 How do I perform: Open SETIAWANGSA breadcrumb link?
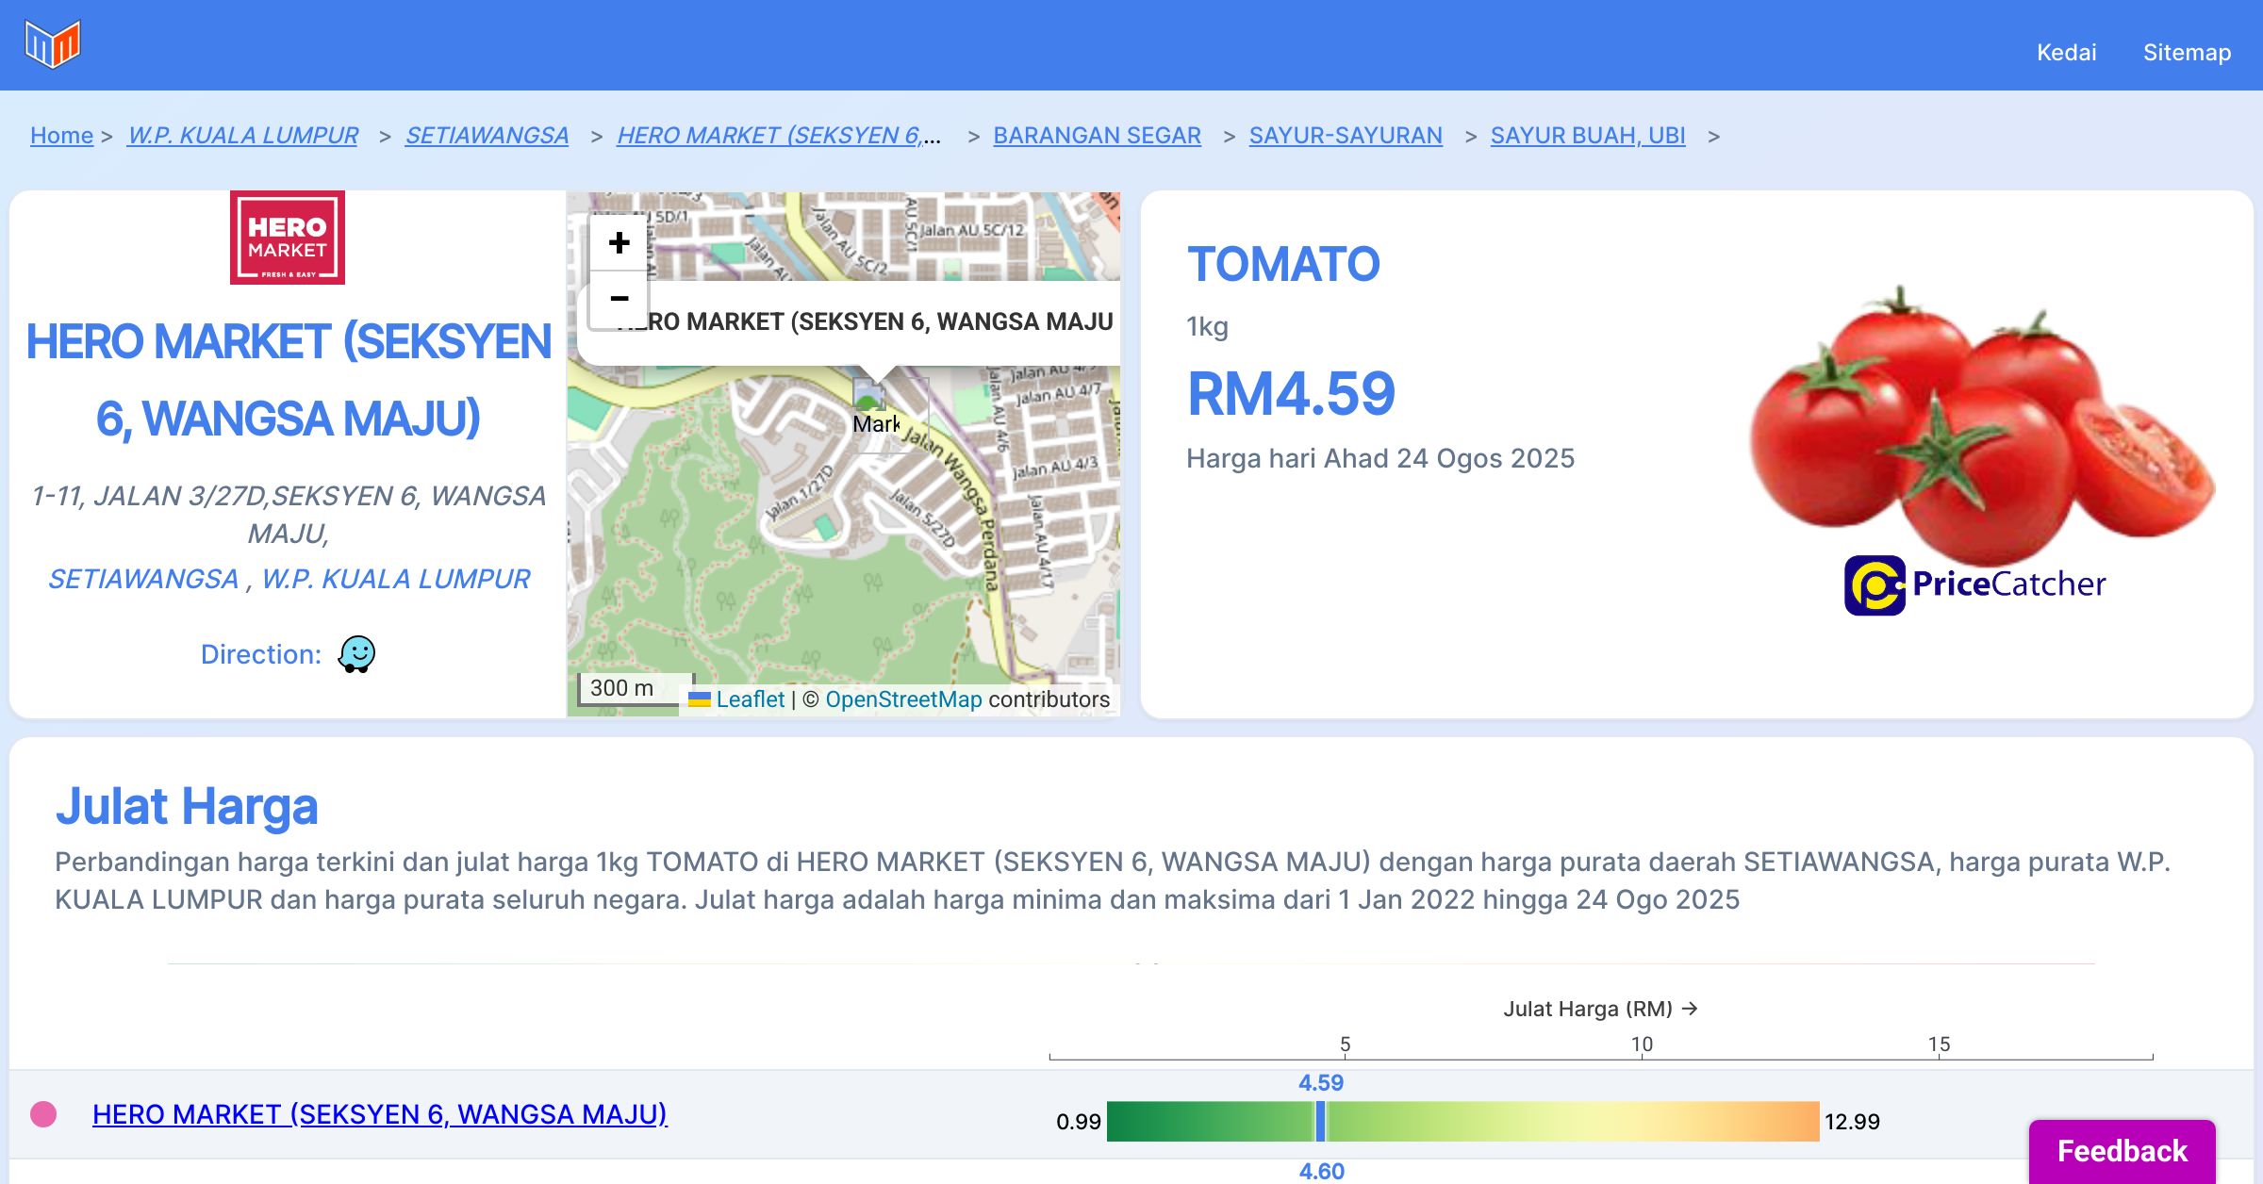coord(487,135)
